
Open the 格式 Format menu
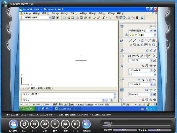click(64, 13)
